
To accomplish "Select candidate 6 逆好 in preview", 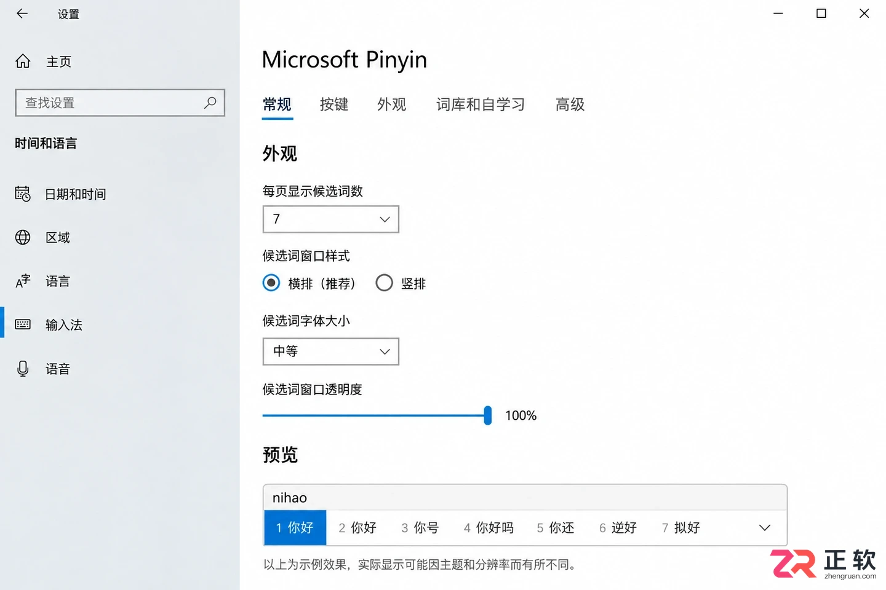I will coord(618,528).
